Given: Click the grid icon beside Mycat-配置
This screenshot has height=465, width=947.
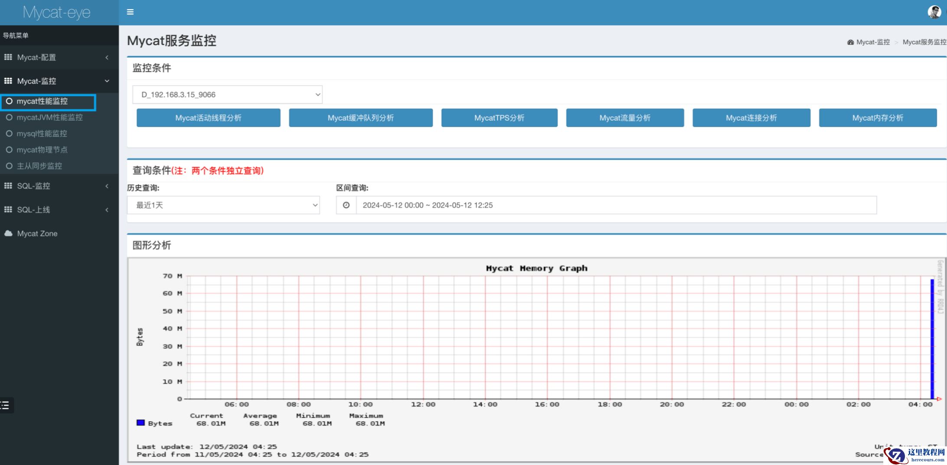Looking at the screenshot, I should click(8, 57).
